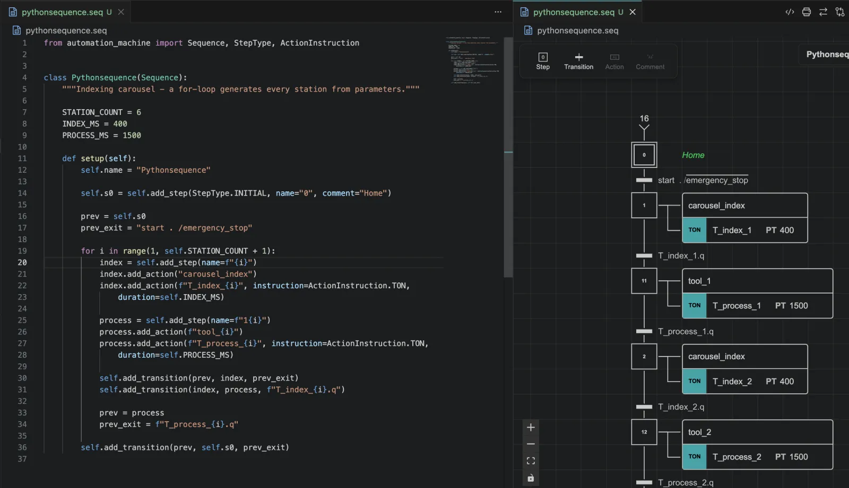Click line number 20 in the gutter
The height and width of the screenshot is (488, 849).
[x=22, y=262]
